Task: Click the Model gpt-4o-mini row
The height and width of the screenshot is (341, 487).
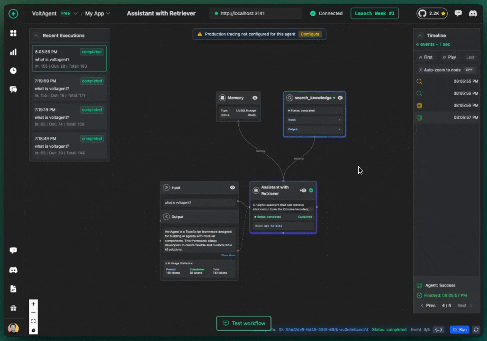Action: [283, 226]
